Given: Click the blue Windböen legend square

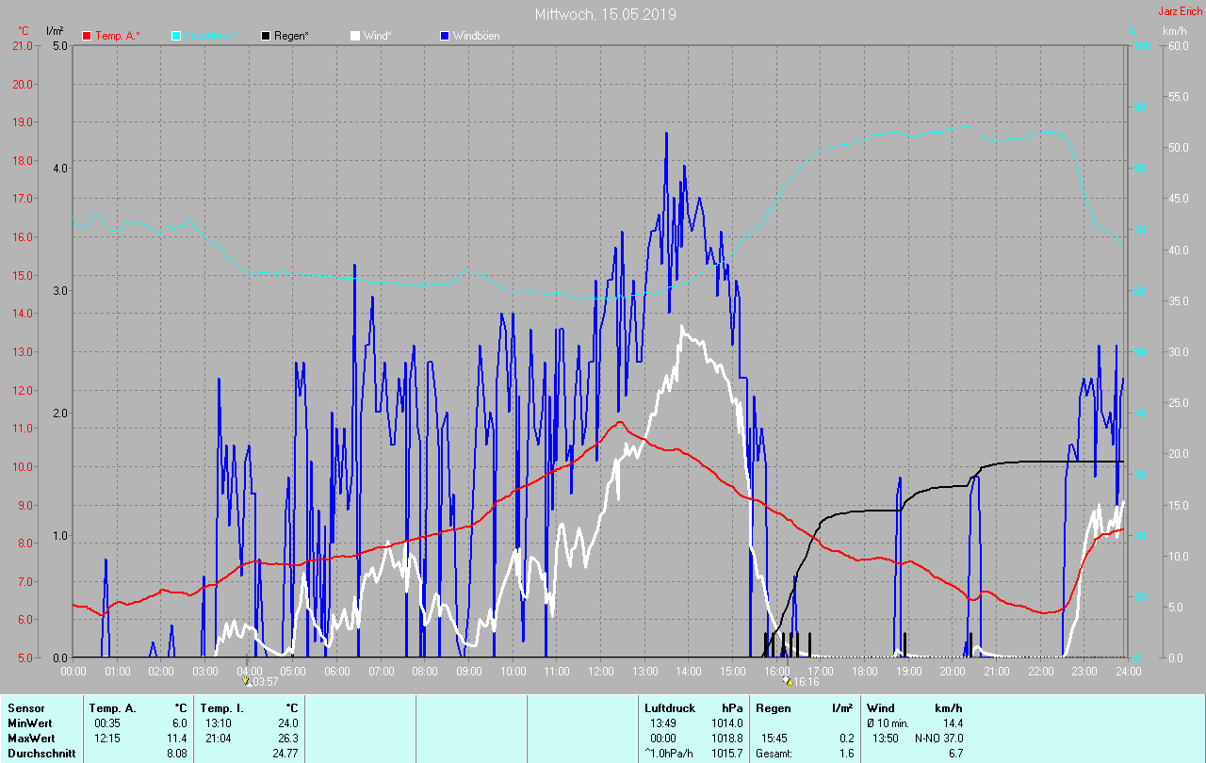Looking at the screenshot, I should (x=445, y=36).
